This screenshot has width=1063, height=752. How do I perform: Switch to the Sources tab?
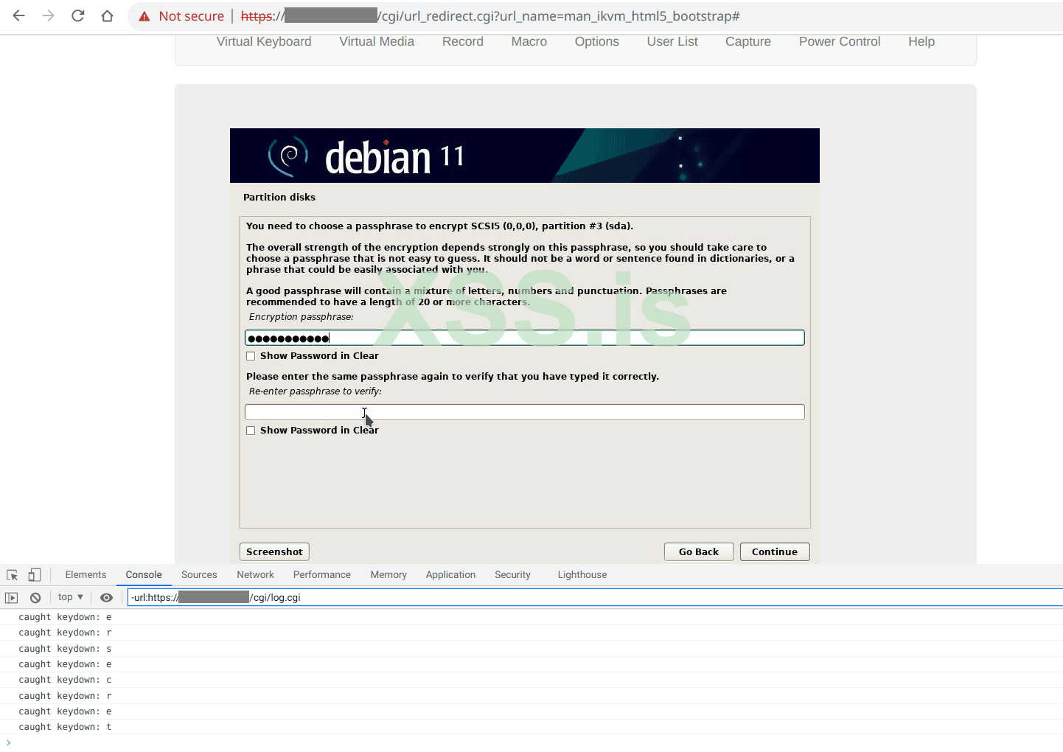coord(199,575)
